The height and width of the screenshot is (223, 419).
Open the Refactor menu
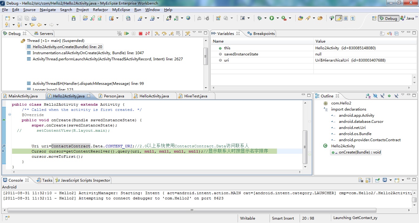click(x=100, y=10)
